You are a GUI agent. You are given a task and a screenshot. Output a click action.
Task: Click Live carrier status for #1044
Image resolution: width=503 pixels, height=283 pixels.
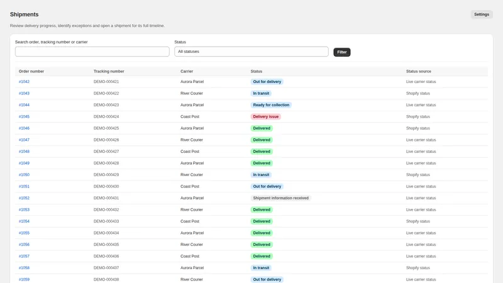[x=421, y=105]
